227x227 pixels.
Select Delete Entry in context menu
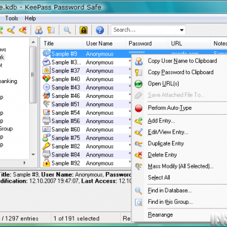[162, 155]
